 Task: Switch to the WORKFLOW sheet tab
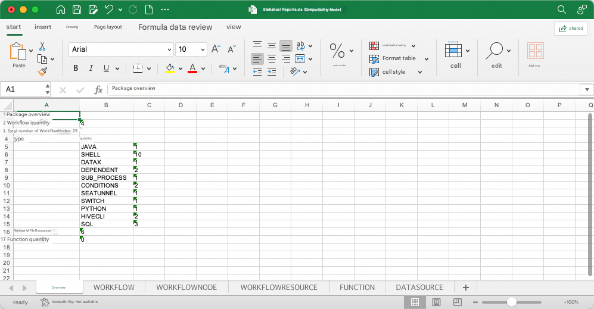114,288
